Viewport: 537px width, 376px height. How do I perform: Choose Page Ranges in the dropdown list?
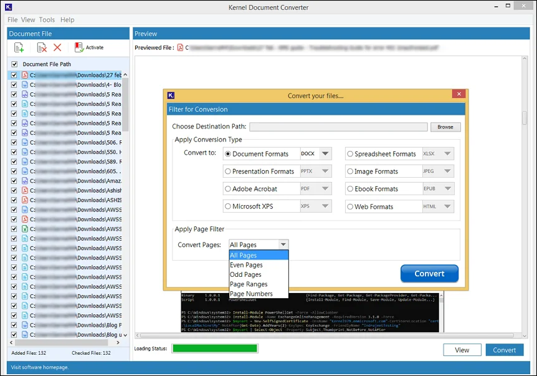259,284
